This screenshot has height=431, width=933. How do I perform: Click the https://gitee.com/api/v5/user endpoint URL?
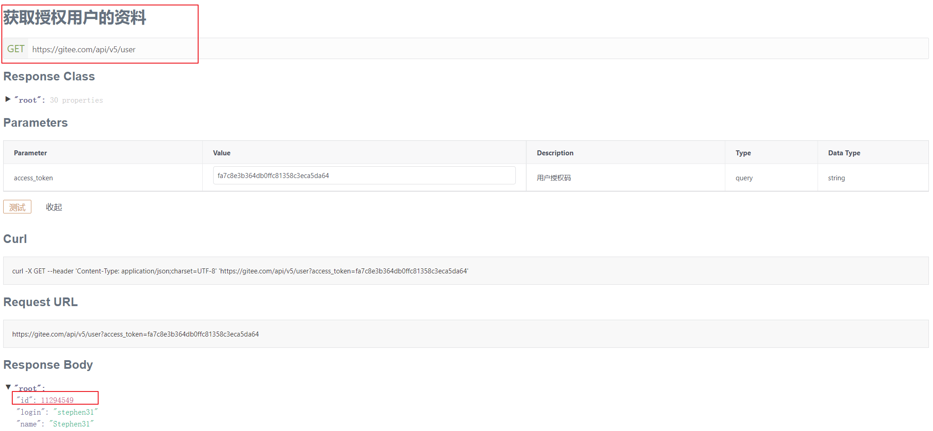pos(84,50)
